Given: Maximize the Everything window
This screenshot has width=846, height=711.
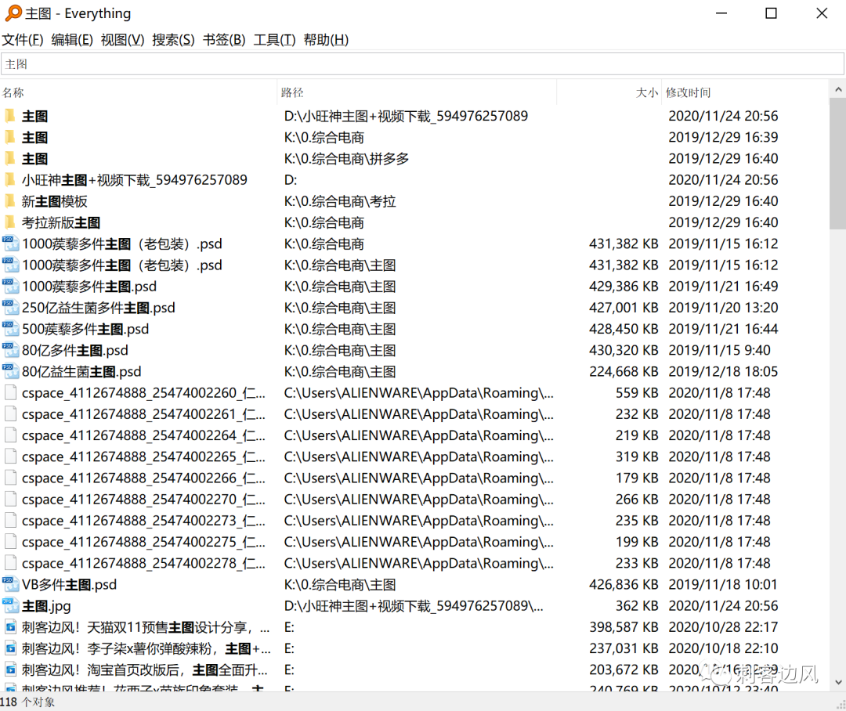Looking at the screenshot, I should pyautogui.click(x=772, y=13).
